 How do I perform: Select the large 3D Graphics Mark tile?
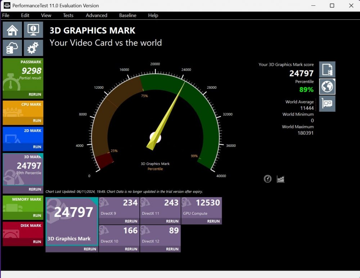coord(72,222)
